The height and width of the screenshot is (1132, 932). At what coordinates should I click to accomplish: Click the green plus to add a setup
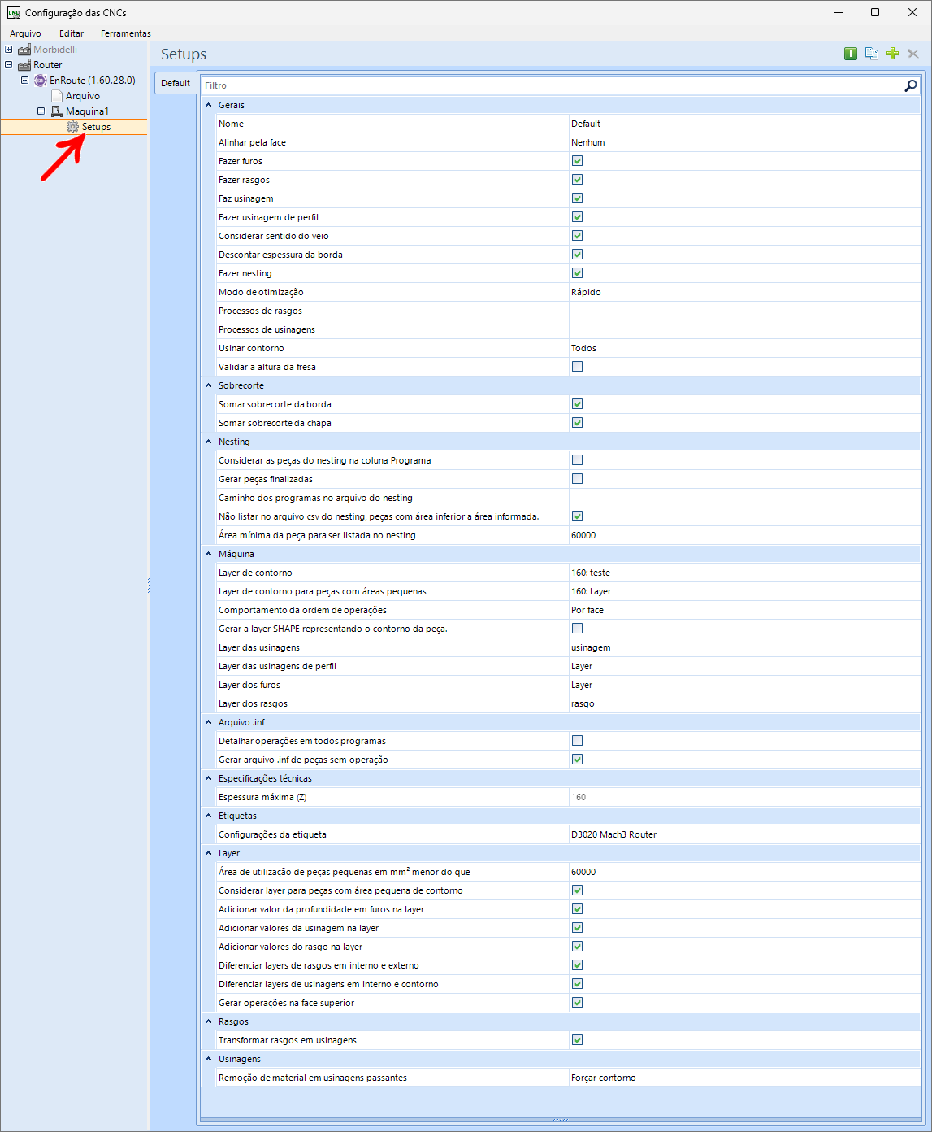point(892,53)
